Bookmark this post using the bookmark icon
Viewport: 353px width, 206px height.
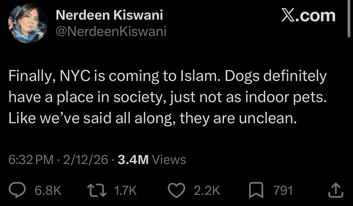coord(255,190)
